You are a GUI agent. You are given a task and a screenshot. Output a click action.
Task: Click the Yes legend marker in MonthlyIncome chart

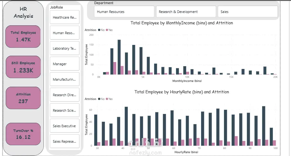click(107, 30)
